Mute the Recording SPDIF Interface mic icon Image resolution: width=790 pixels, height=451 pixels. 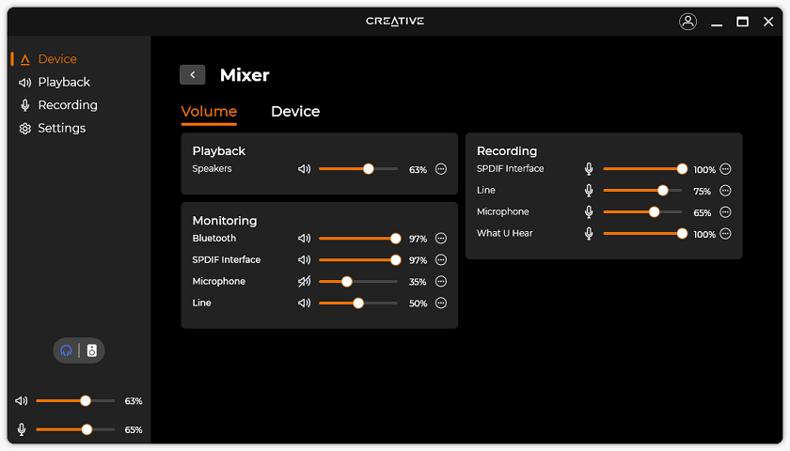(x=589, y=169)
